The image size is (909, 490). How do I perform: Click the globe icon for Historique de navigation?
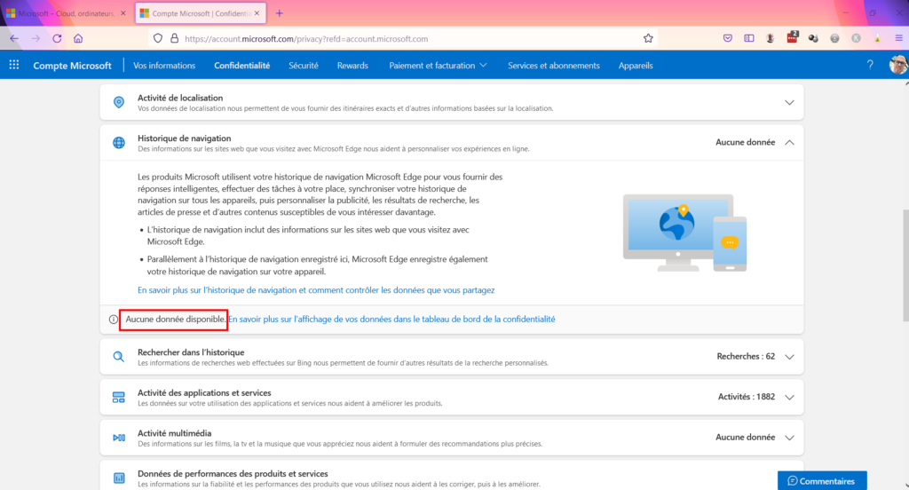point(119,143)
